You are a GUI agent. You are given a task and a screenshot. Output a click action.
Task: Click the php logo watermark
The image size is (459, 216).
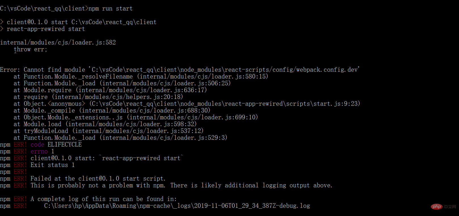(x=437, y=206)
